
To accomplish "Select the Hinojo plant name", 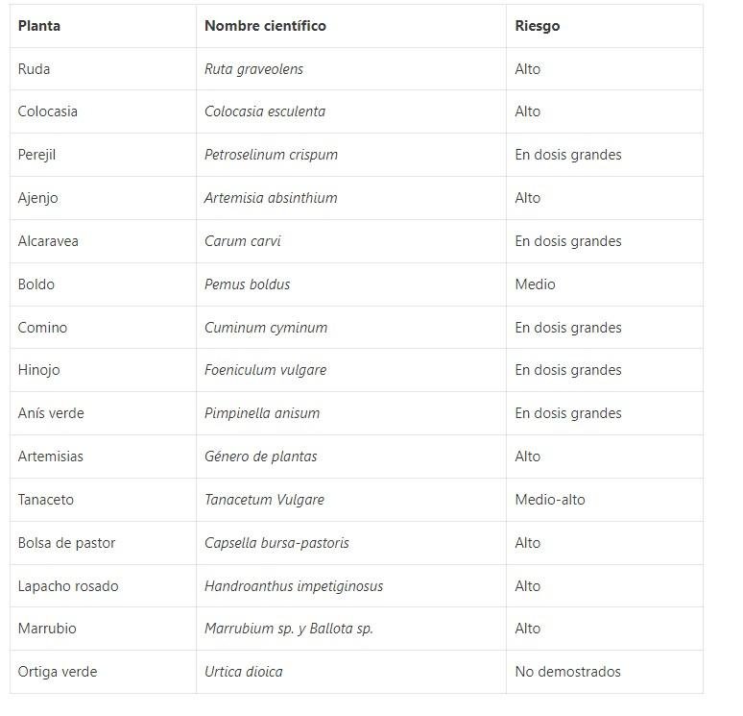I will pos(38,370).
